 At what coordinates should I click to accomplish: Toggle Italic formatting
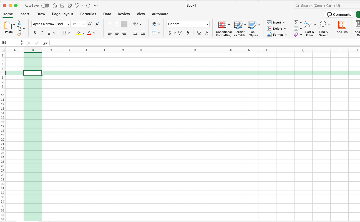[42, 33]
